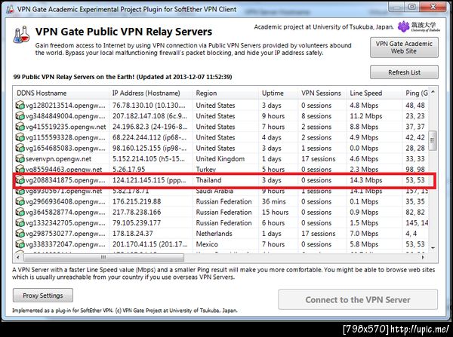Click the VPN Gate flask logo icon
Viewport: 453px width, 337px height.
pyautogui.click(x=22, y=35)
